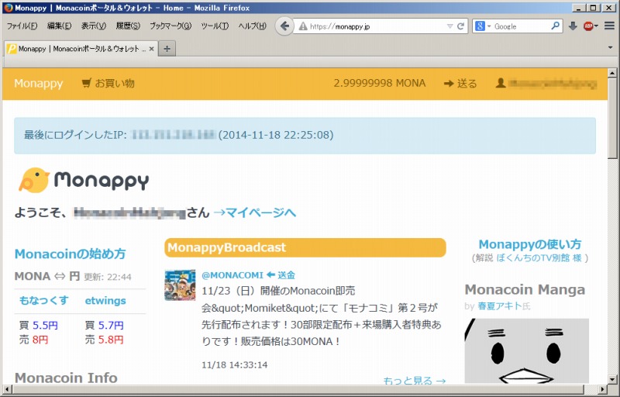620x397 pixels.
Task: Click the 2.99999998 MONA balance
Action: click(x=380, y=83)
